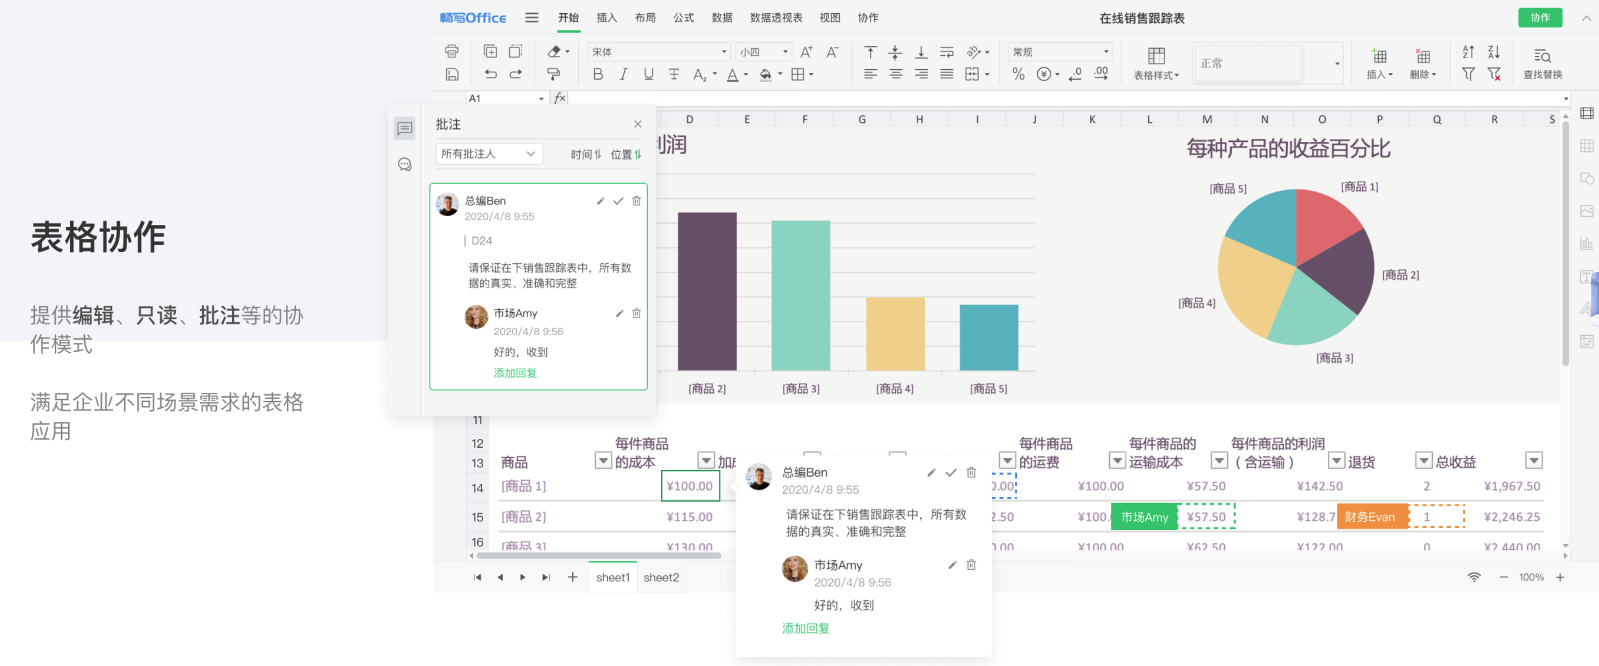
Task: Switch to the 布局 tab
Action: coord(645,18)
